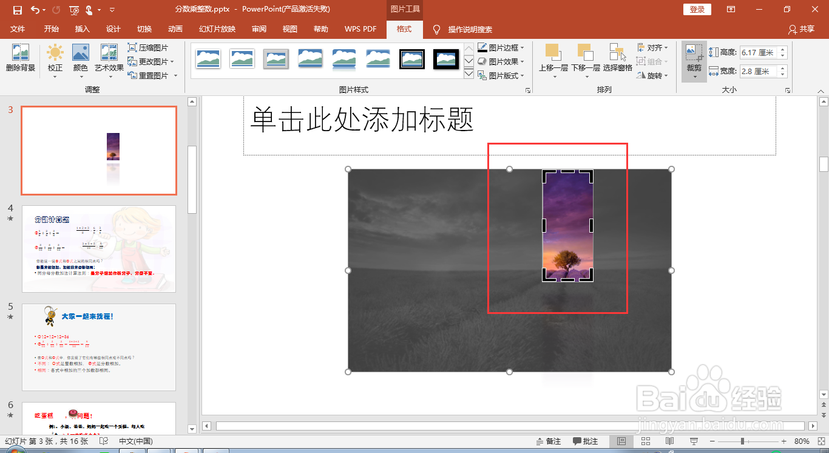
Task: Switch to the Review (审阅) tab
Action: point(259,29)
